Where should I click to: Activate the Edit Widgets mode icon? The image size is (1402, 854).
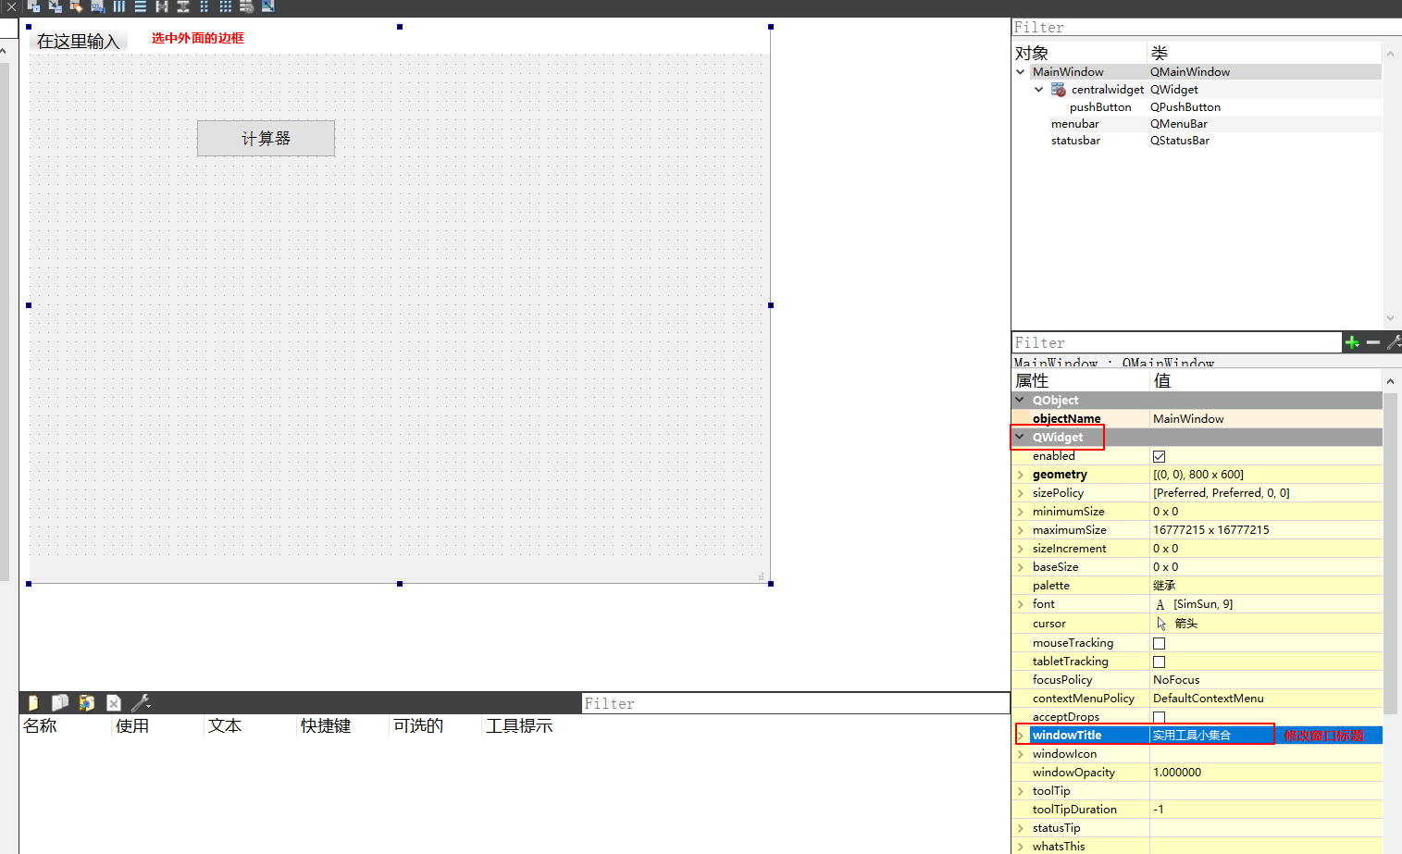(34, 6)
